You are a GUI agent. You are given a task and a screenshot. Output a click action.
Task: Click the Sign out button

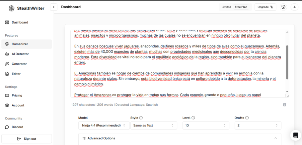click(27, 139)
